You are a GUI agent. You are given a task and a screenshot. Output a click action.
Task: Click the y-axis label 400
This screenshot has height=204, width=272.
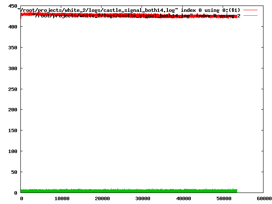coord(13,27)
